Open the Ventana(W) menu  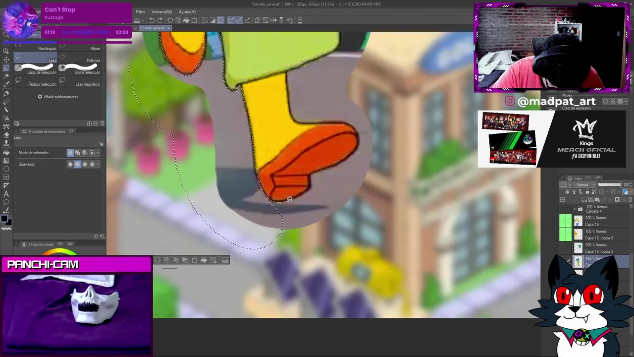coord(161,11)
